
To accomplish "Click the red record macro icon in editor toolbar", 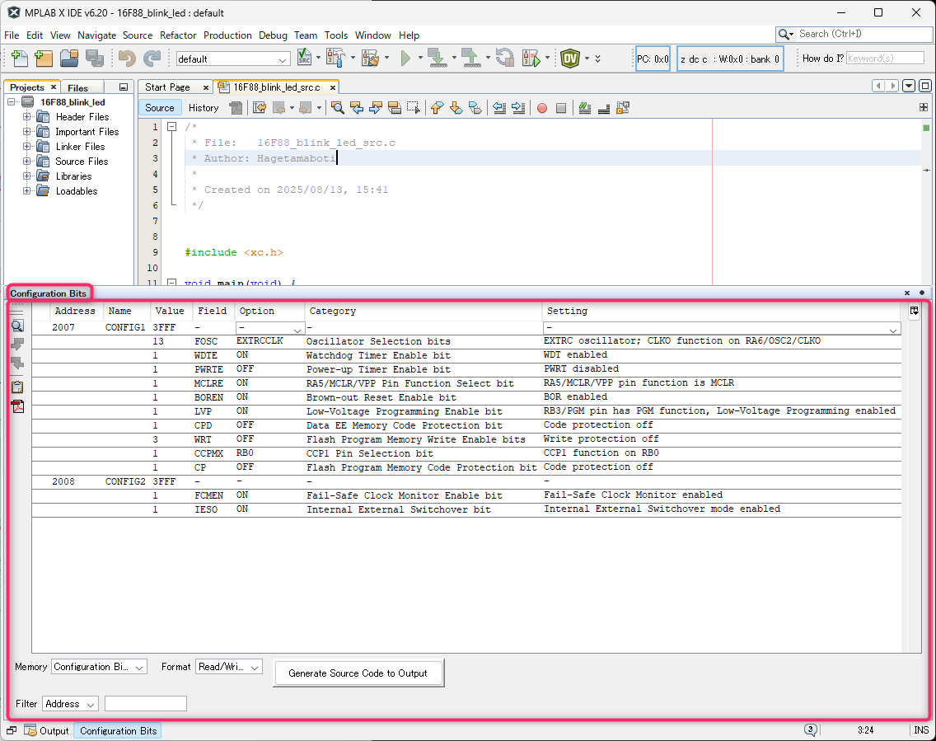I will coord(542,108).
